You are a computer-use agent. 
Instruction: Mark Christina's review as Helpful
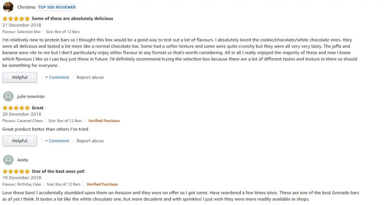click(20, 78)
